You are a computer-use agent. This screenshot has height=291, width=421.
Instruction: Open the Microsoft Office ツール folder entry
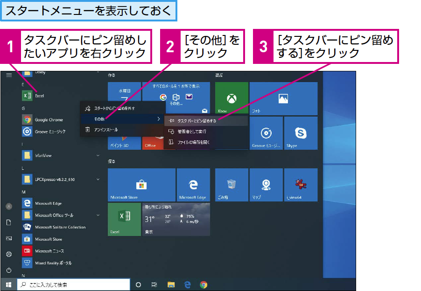[x=60, y=215]
